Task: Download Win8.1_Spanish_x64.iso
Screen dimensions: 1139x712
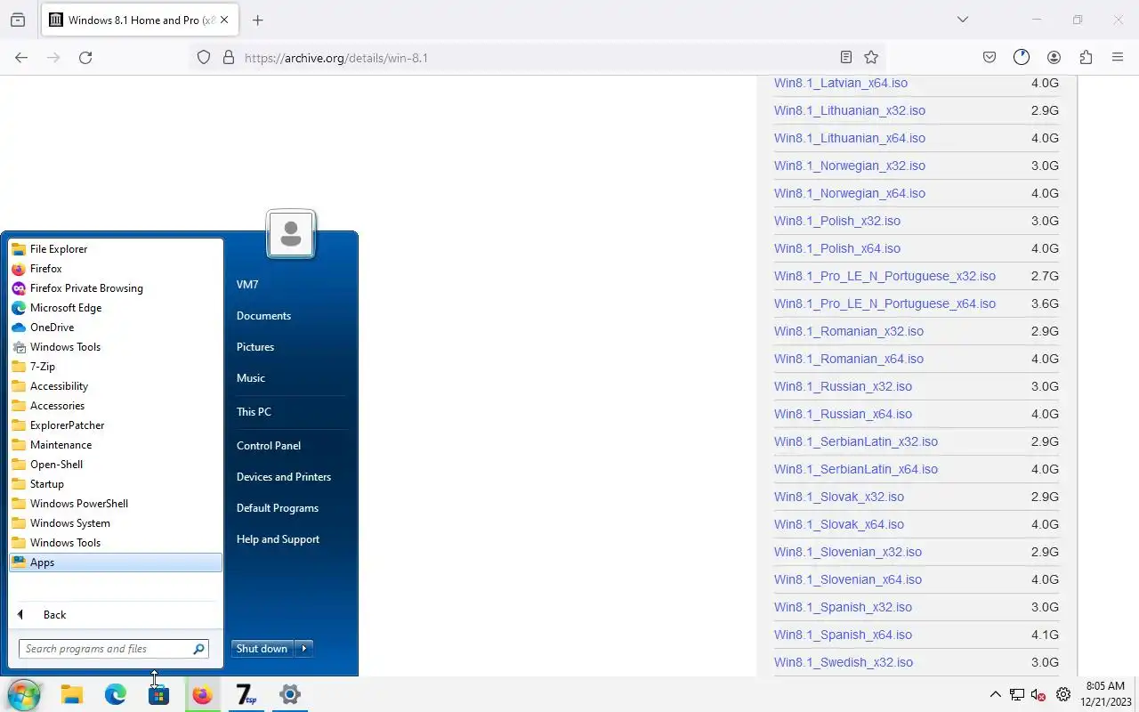Action: pos(843,635)
